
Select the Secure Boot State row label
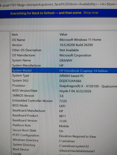[24, 130]
